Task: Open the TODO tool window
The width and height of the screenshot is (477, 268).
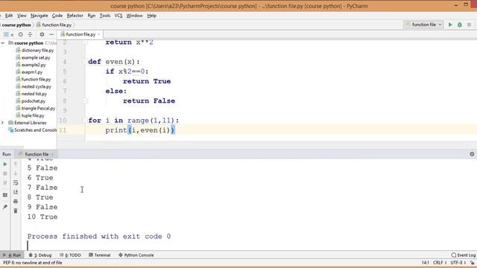Action: tap(71, 255)
